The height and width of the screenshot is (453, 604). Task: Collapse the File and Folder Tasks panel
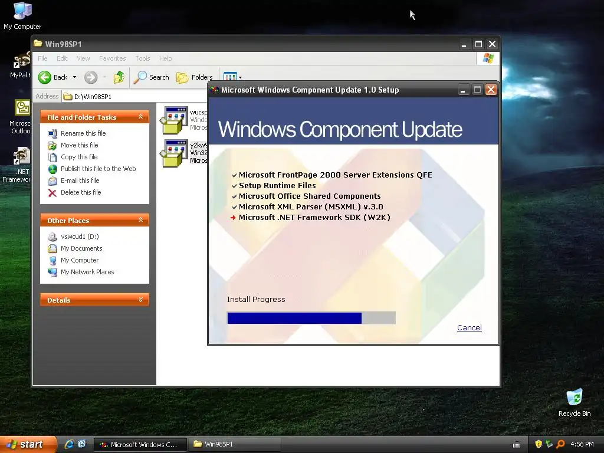point(140,117)
